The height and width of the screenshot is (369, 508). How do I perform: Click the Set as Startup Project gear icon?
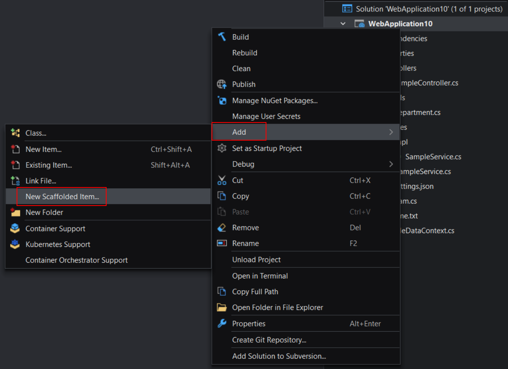point(222,148)
